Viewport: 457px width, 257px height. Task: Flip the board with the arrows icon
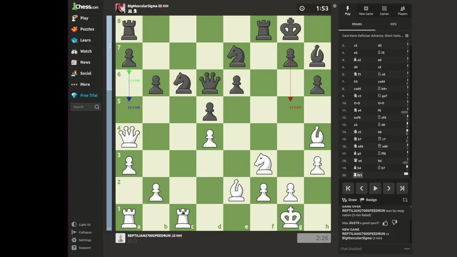405,200
